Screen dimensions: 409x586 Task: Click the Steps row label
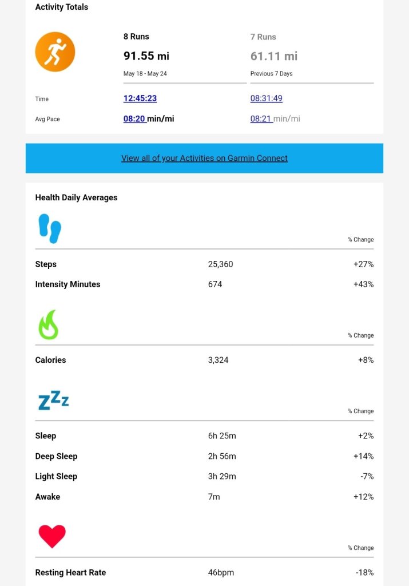click(46, 264)
